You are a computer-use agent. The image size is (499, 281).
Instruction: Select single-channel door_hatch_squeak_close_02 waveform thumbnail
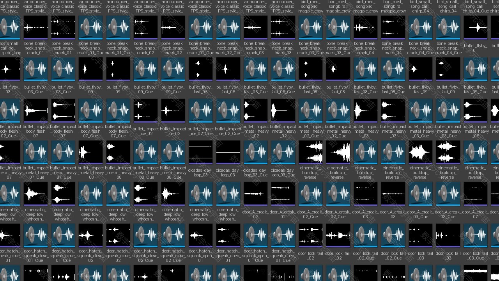[90, 236]
